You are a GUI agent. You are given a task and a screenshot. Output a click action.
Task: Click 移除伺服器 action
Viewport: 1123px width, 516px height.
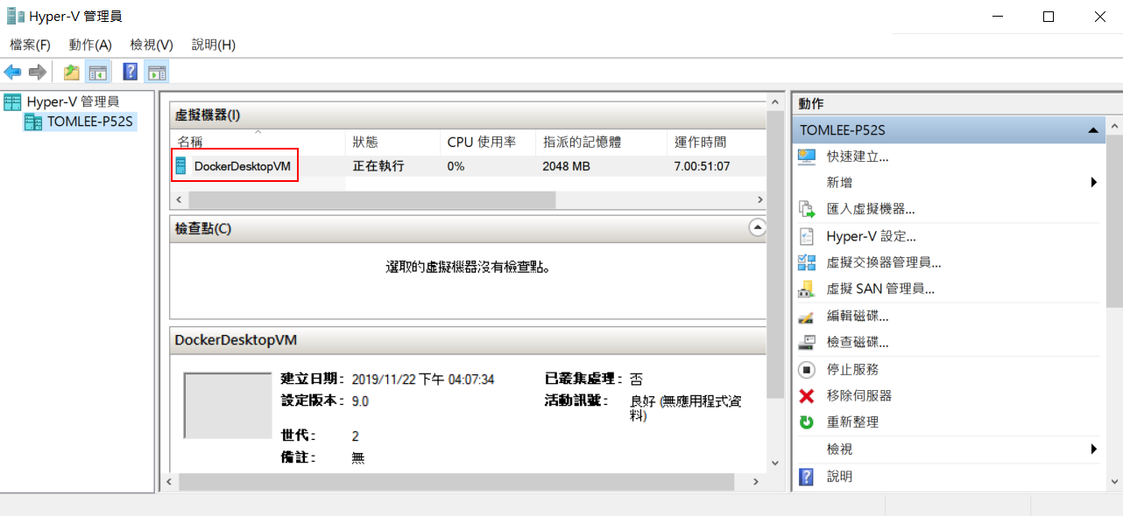[x=859, y=395]
